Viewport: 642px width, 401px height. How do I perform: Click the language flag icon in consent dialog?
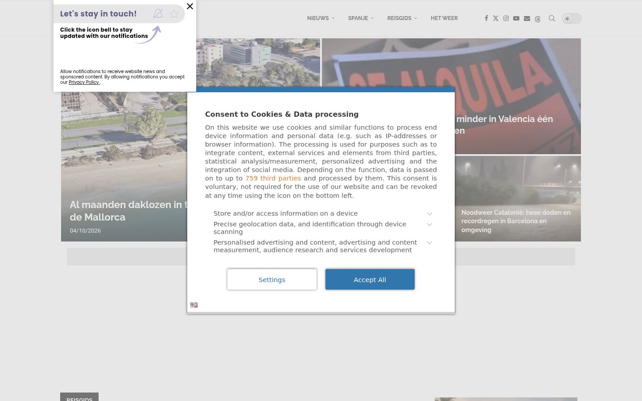click(194, 305)
